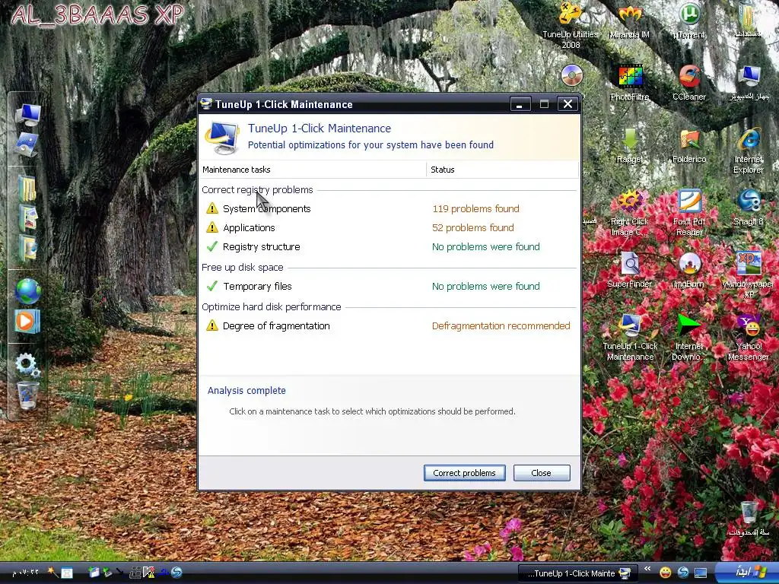Open the recycle bin desktop icon with Arabic label
The image size is (779, 584).
[x=749, y=518]
